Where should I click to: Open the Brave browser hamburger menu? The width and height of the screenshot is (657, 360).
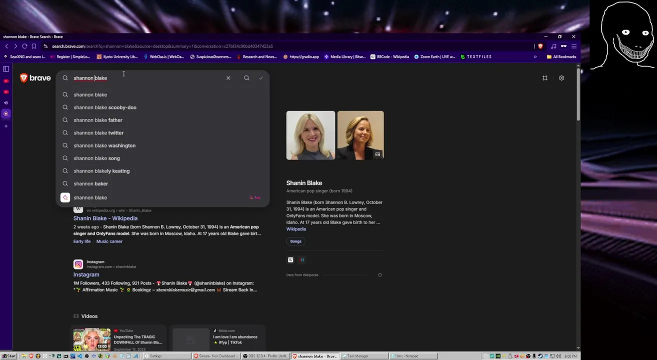coord(574,46)
